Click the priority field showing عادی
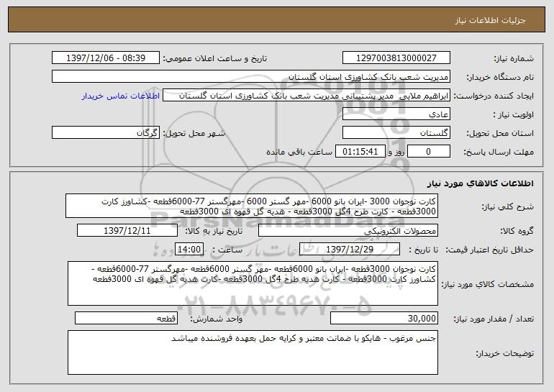 coord(396,114)
